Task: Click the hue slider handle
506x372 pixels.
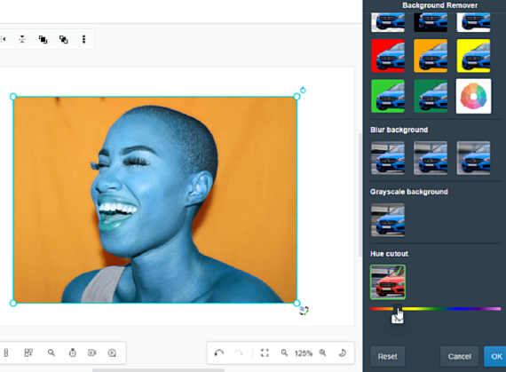Action: point(397,309)
